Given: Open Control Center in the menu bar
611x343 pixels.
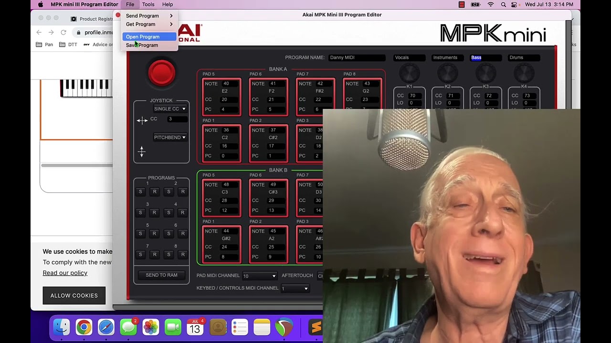Looking at the screenshot, I should pos(514,4).
